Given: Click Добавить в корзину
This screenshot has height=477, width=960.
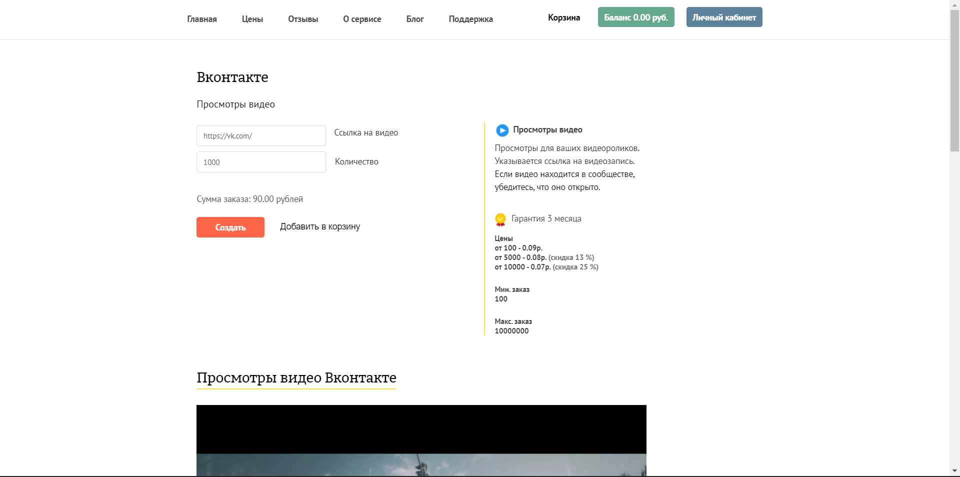Looking at the screenshot, I should 320,226.
